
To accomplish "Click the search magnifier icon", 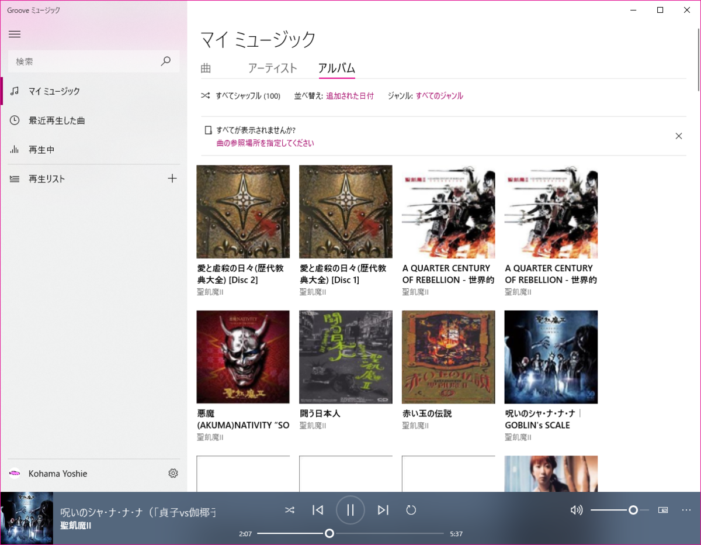I will pos(166,61).
